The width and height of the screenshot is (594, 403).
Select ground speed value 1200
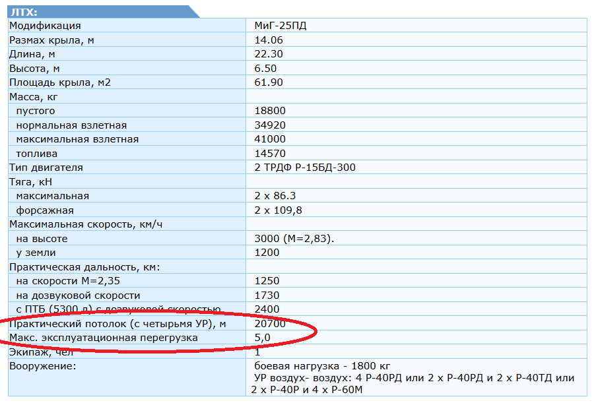pyautogui.click(x=267, y=253)
